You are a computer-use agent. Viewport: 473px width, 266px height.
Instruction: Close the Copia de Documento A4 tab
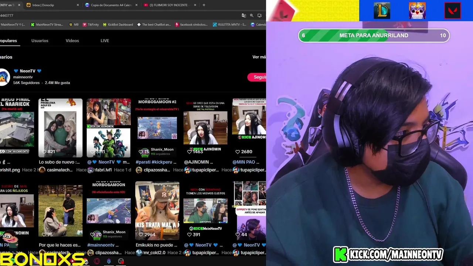click(x=136, y=5)
